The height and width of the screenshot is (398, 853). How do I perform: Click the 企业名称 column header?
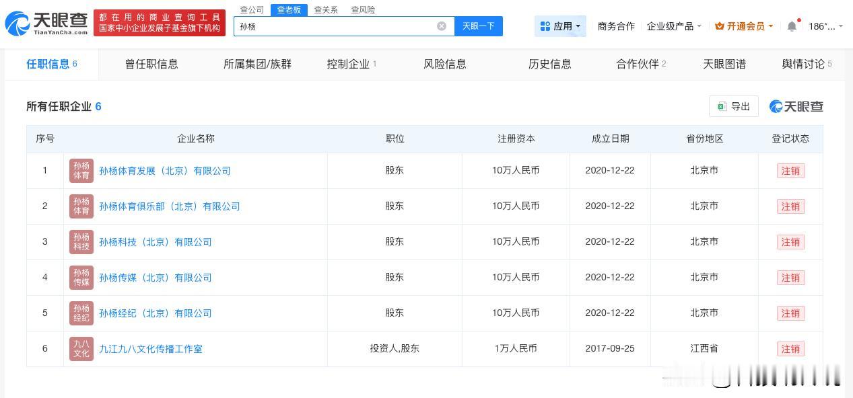[196, 138]
